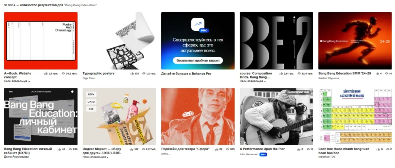Click the Behance Pro chart icon in ad

(198, 24)
